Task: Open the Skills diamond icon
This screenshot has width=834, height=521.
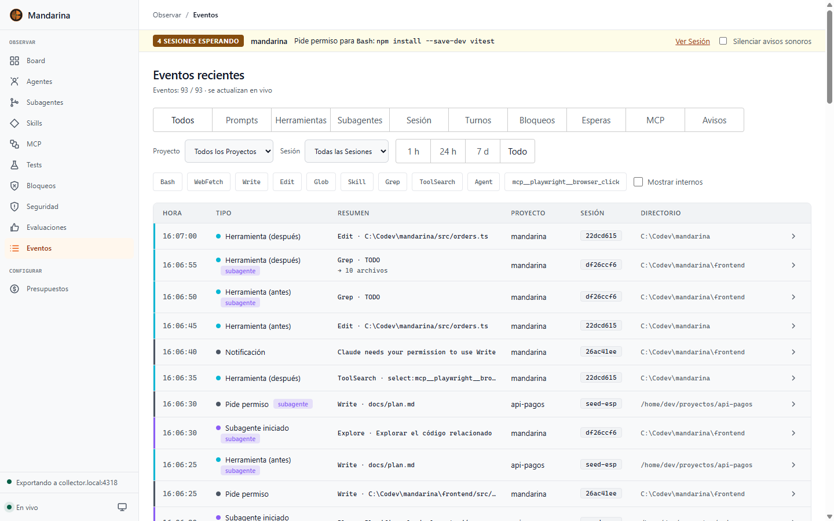Action: click(14, 123)
